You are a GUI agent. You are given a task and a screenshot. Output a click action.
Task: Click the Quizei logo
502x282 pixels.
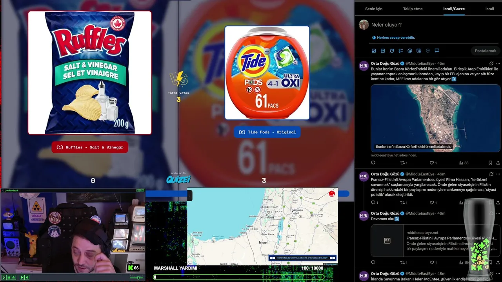click(178, 179)
